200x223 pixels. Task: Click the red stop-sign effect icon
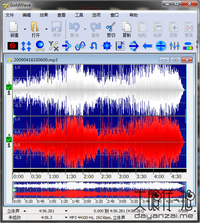pyautogui.click(x=13, y=46)
